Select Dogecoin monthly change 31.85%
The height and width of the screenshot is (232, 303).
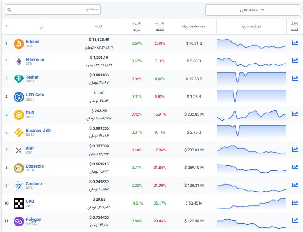[x=160, y=168]
